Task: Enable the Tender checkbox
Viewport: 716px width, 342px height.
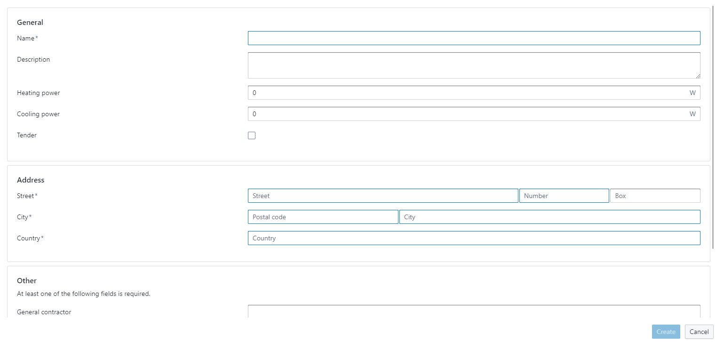Action: (252, 135)
